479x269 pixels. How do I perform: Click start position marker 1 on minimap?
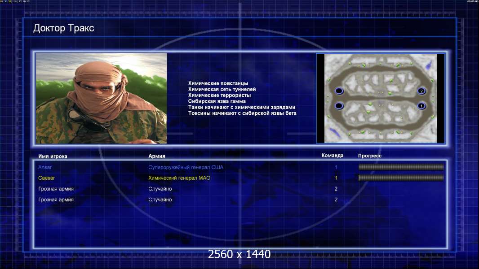click(421, 106)
